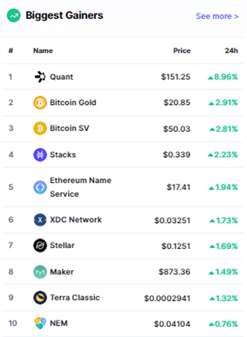Click the purple Stacks coin icon
This screenshot has width=247, height=337.
(x=40, y=155)
